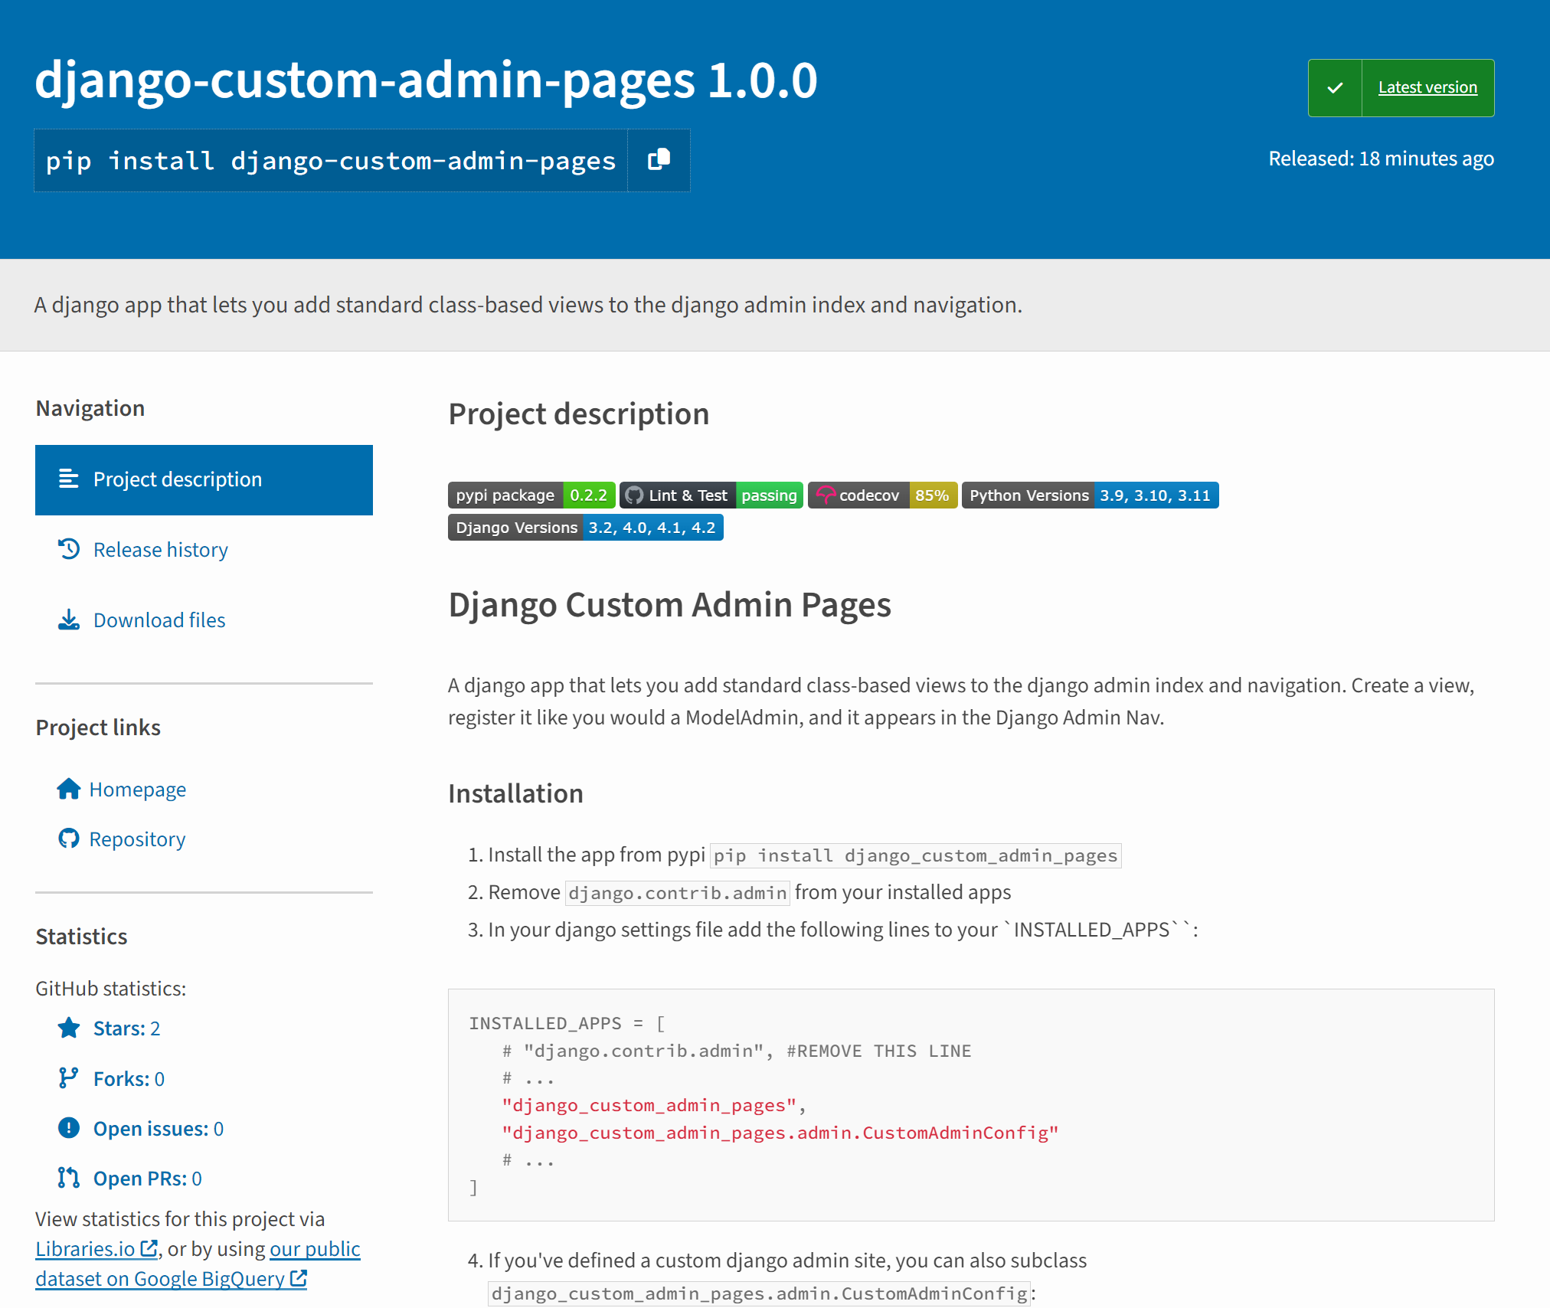
Task: Click the django-custom-admin-pages 1.0.0 title
Action: coord(427,80)
